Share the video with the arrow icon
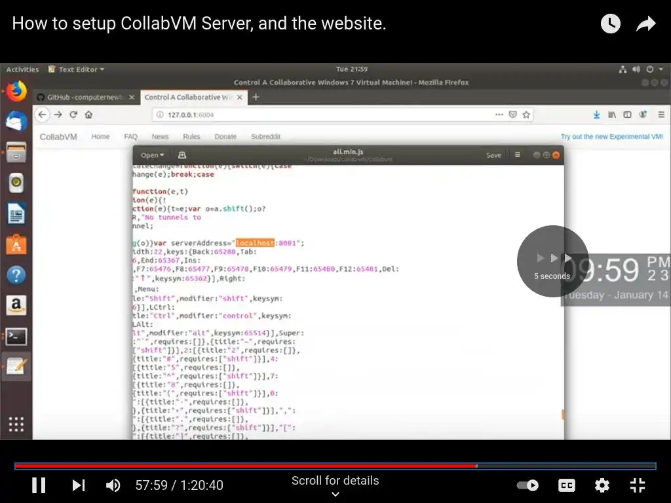 (x=645, y=24)
